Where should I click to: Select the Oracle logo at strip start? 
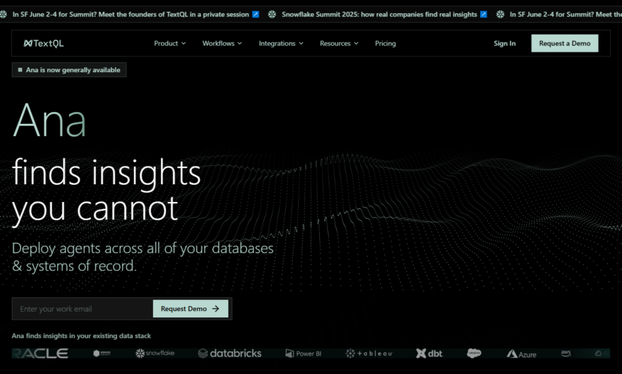40,353
